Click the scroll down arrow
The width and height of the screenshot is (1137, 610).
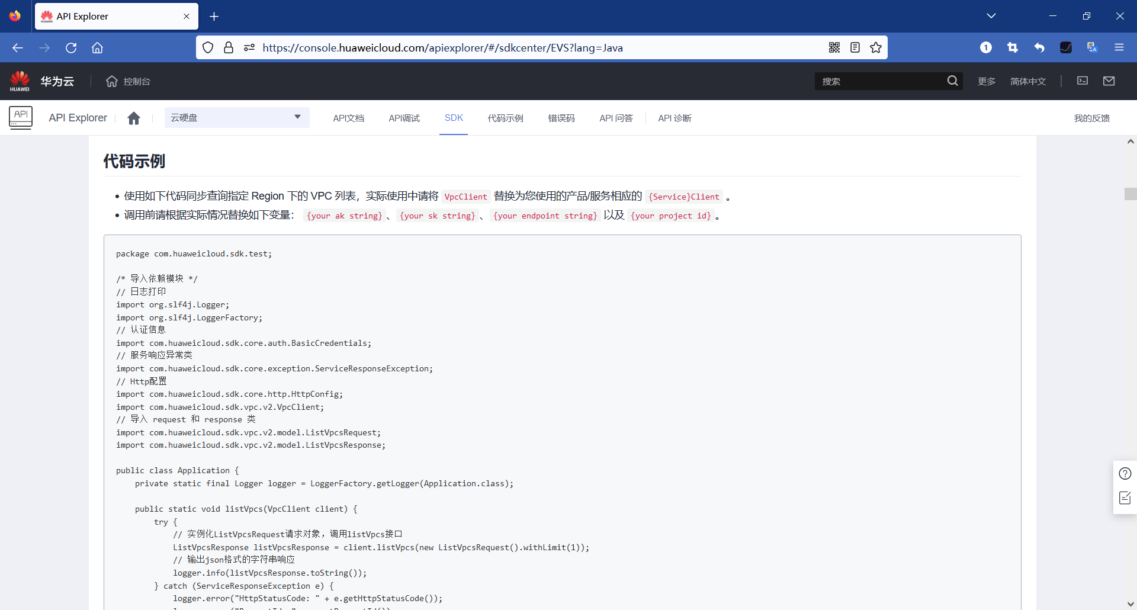click(x=1130, y=604)
